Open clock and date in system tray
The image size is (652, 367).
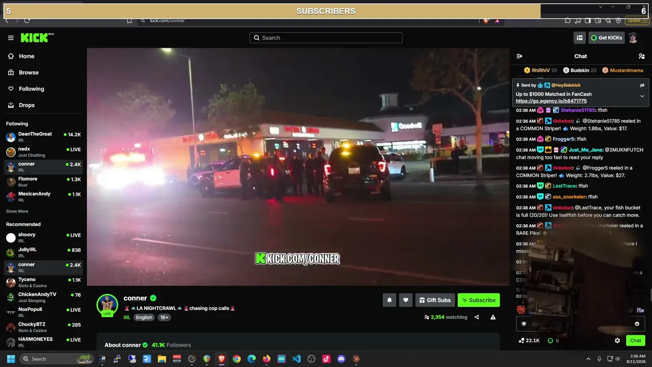tap(636, 359)
